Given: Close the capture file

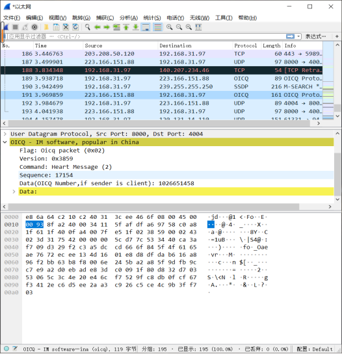Looking at the screenshot, I should pyautogui.click(x=66, y=27).
